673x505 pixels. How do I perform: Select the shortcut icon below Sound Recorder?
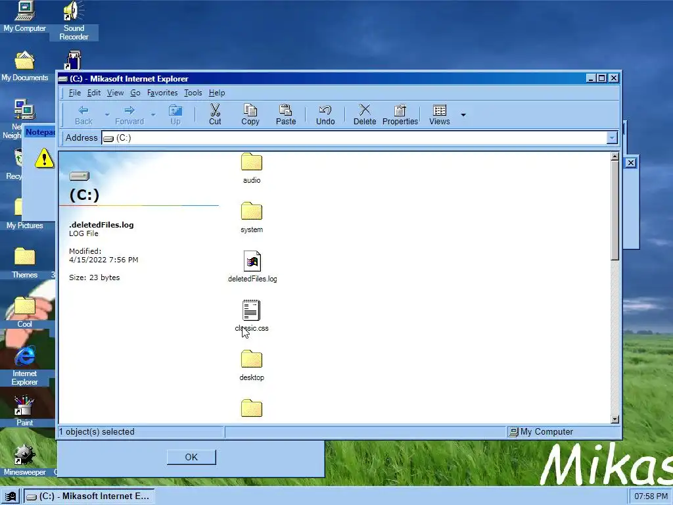(74, 60)
